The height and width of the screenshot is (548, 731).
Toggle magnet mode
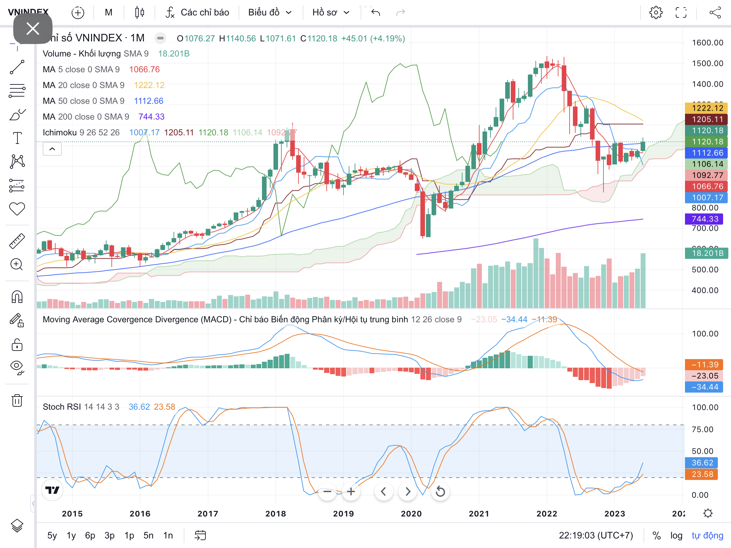pos(17,297)
